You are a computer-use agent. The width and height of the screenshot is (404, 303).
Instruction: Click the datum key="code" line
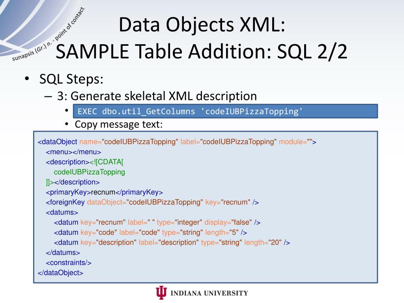coord(150,232)
